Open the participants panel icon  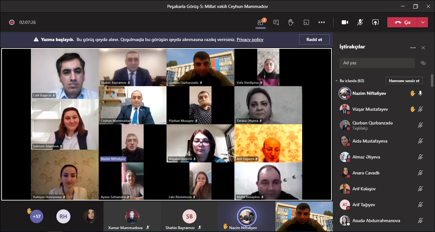point(261,22)
